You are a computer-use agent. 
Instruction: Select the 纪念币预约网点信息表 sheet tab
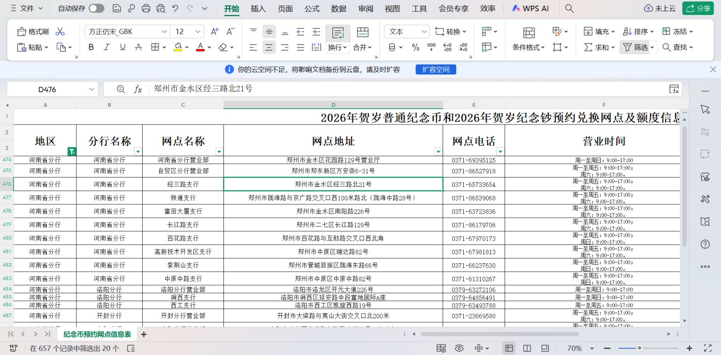tap(97, 334)
